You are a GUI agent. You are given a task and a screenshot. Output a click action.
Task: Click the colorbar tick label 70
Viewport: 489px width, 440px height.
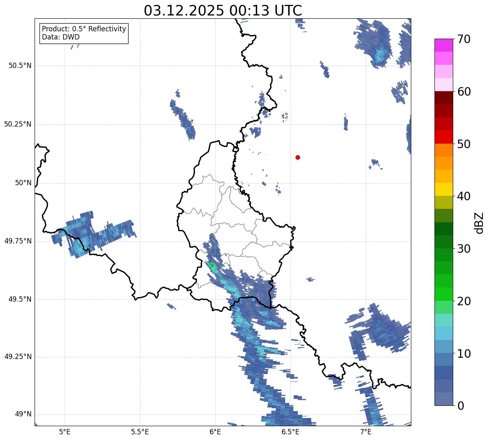(x=464, y=39)
